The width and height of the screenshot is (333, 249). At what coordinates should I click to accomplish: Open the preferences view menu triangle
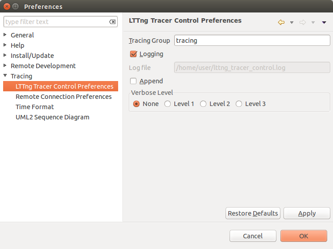coord(324,22)
